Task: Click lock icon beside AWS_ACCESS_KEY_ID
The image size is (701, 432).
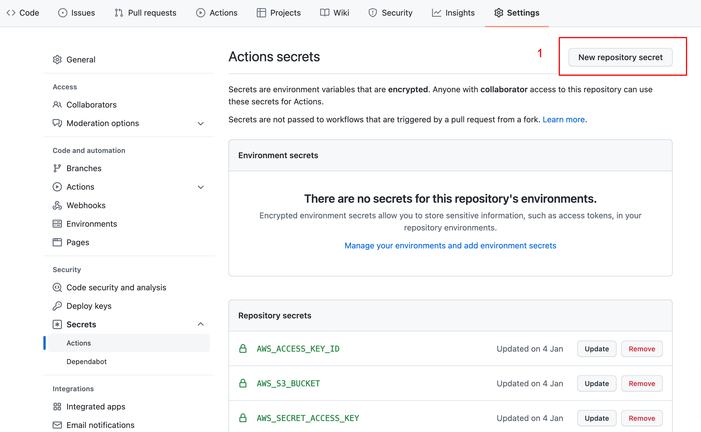Action: point(243,349)
